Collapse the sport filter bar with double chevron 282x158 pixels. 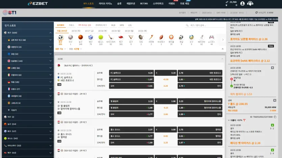click(x=223, y=49)
